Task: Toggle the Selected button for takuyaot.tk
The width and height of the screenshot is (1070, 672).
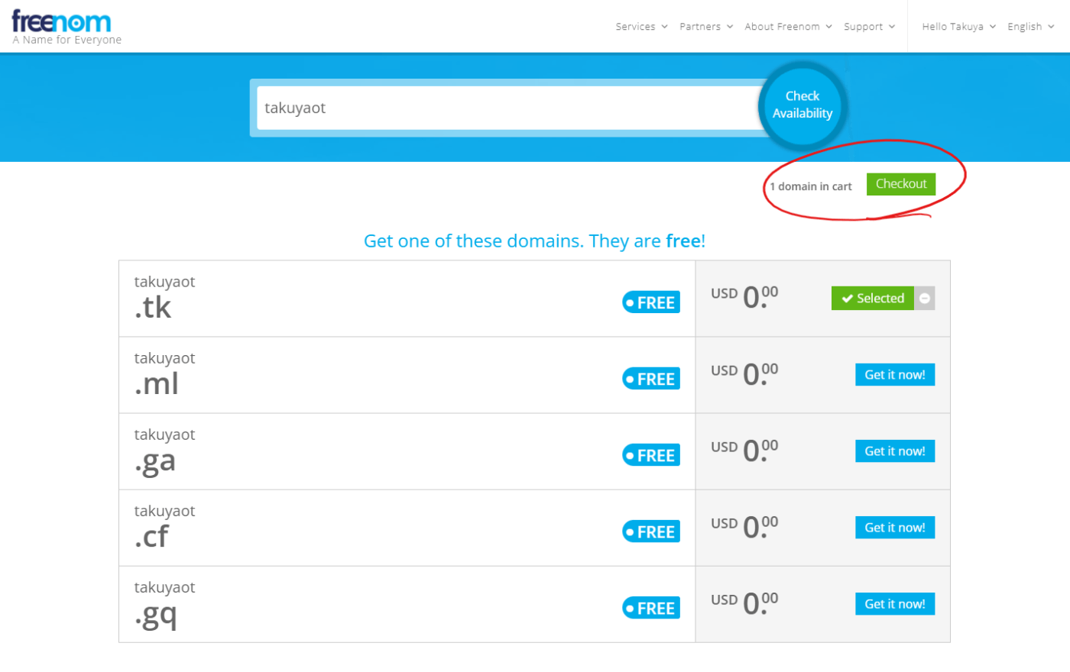Action: click(x=873, y=299)
